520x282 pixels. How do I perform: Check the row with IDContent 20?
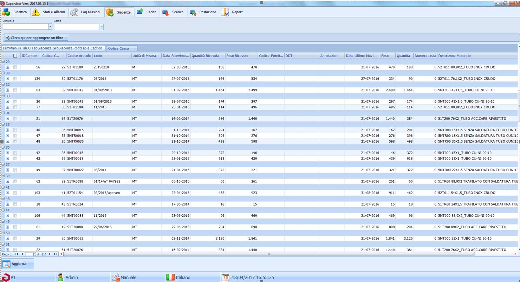coord(15,101)
